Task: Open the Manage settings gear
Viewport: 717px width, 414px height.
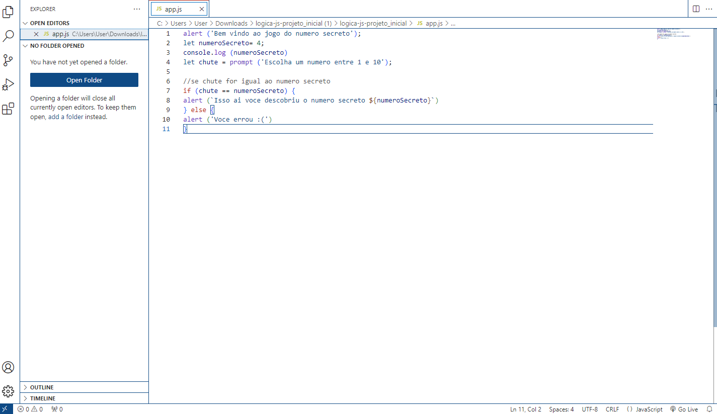Action: click(8, 391)
